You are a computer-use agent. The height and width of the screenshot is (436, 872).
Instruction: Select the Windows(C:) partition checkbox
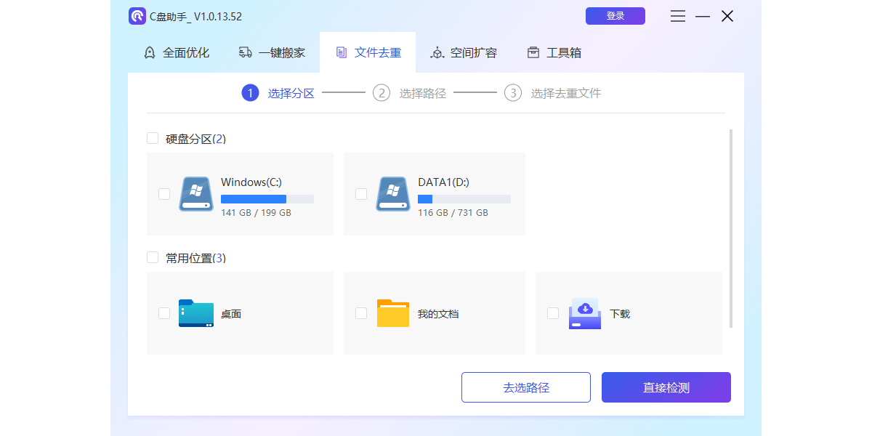tap(163, 193)
